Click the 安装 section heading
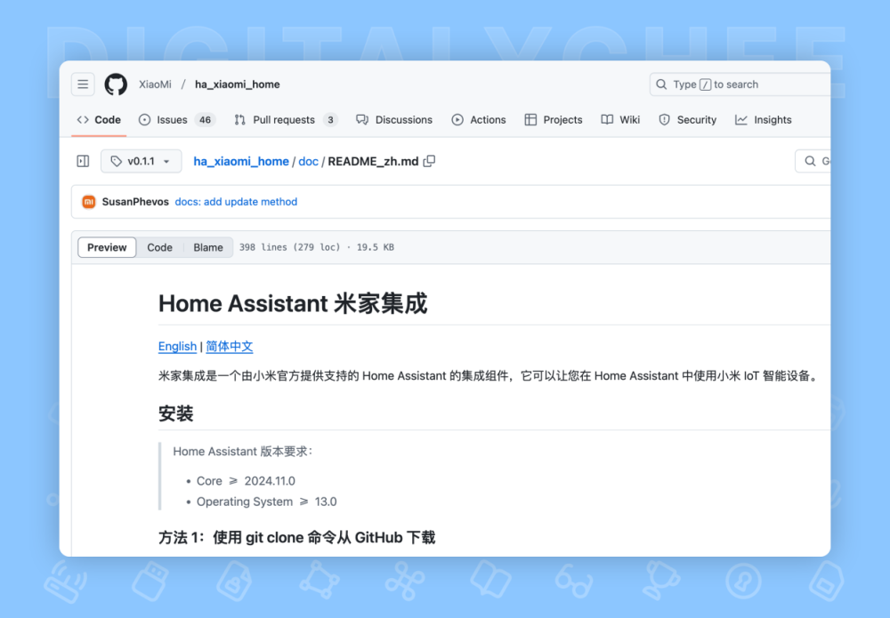This screenshot has width=890, height=618. pos(176,413)
